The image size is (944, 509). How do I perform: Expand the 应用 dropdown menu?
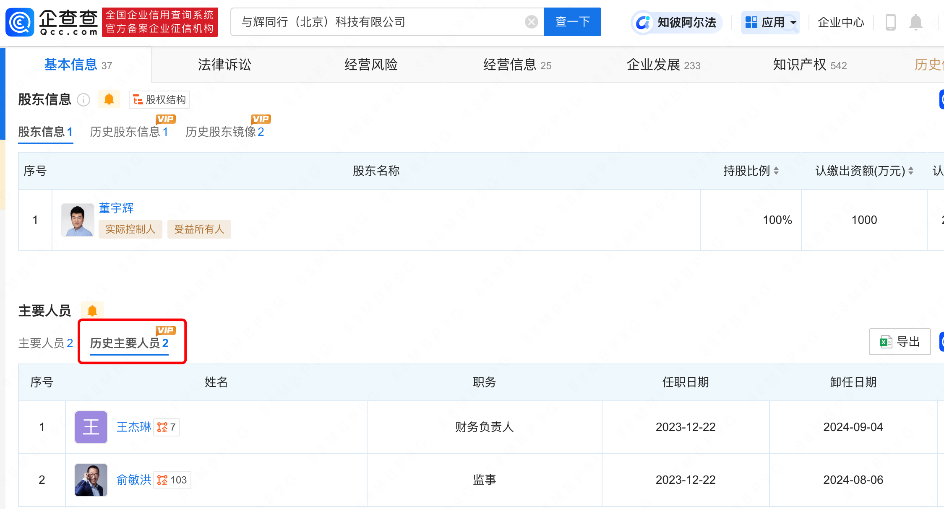[771, 22]
